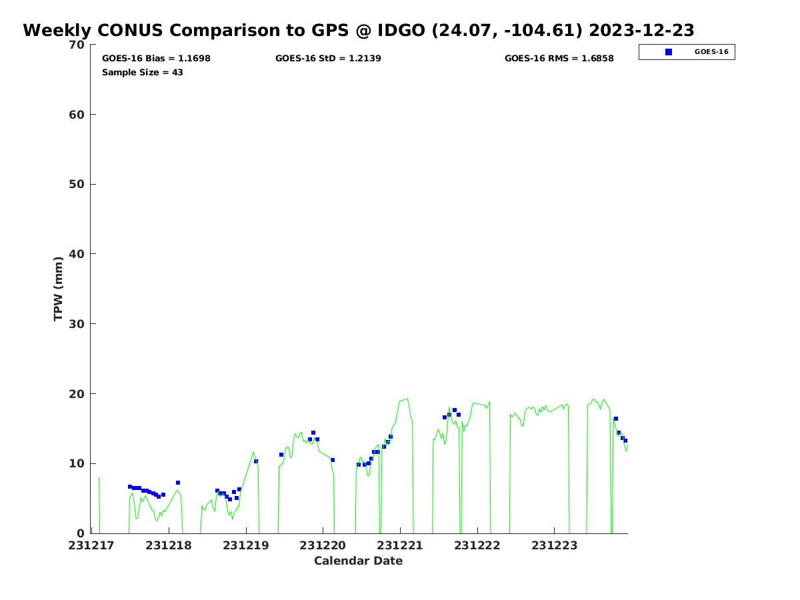
Task: Click the 20 tick on the y-axis
Action: coord(77,394)
